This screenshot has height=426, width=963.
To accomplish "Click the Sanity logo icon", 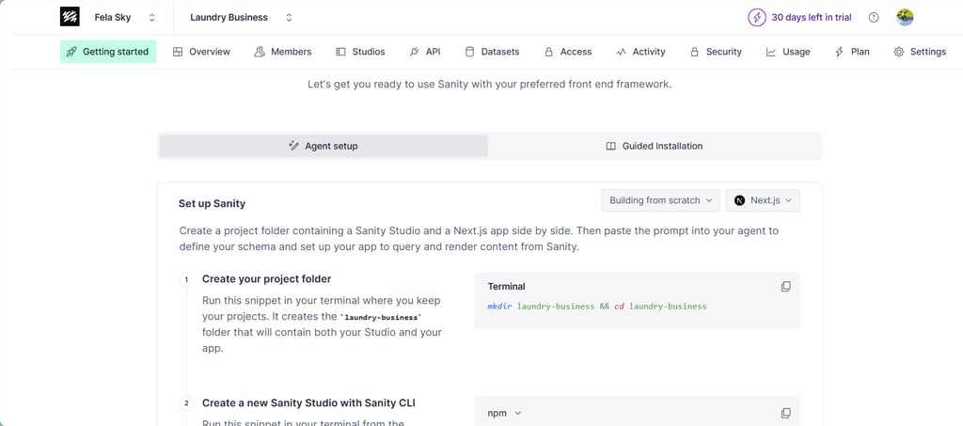I will (x=70, y=17).
